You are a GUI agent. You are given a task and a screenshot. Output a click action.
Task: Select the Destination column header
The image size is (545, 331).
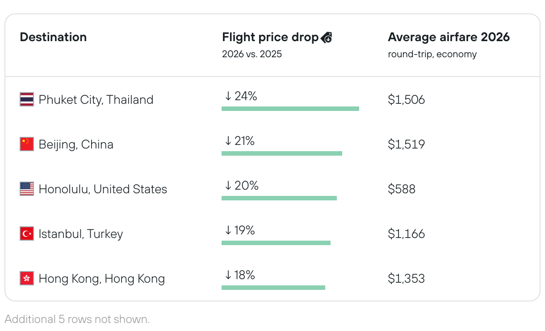(53, 37)
